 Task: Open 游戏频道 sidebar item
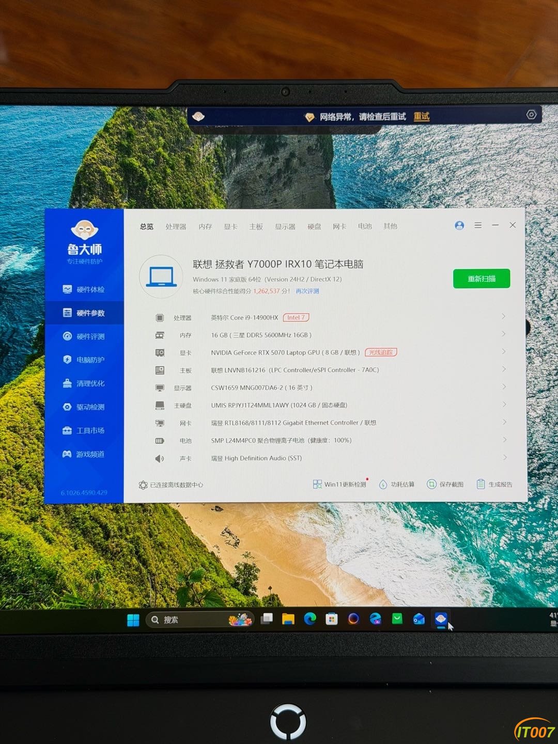tap(84, 454)
